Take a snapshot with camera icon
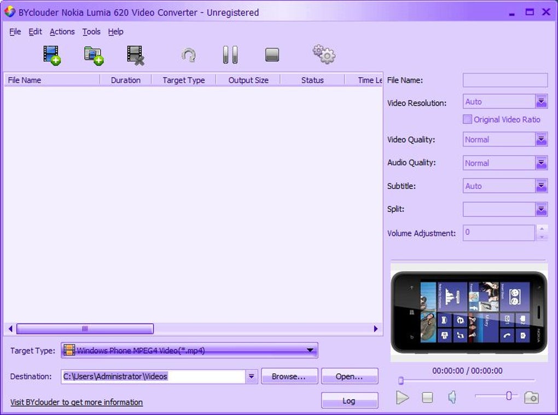This screenshot has width=558, height=415. tap(531, 397)
